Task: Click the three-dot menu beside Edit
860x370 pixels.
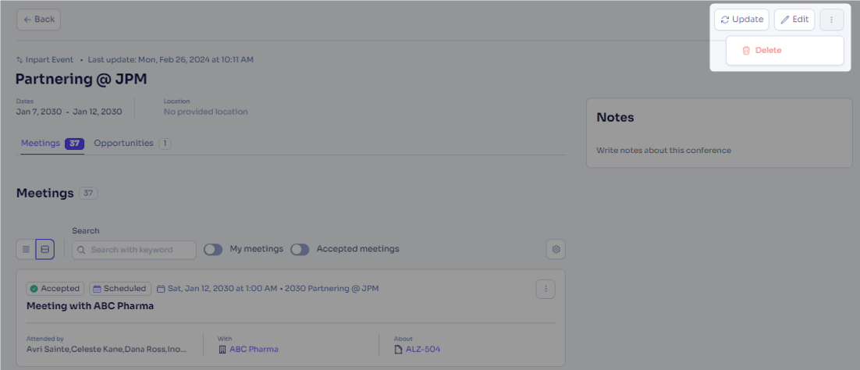Action: pos(831,20)
